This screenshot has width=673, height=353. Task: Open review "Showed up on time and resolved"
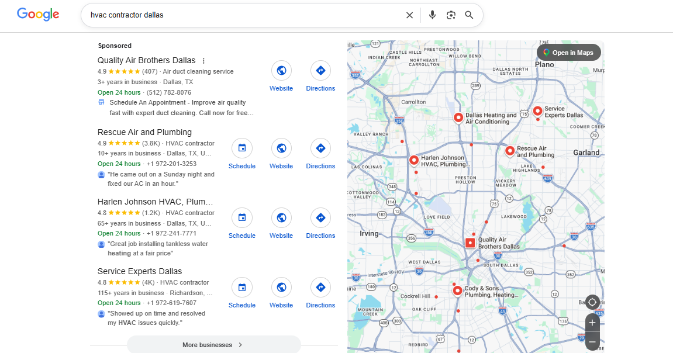pos(156,318)
